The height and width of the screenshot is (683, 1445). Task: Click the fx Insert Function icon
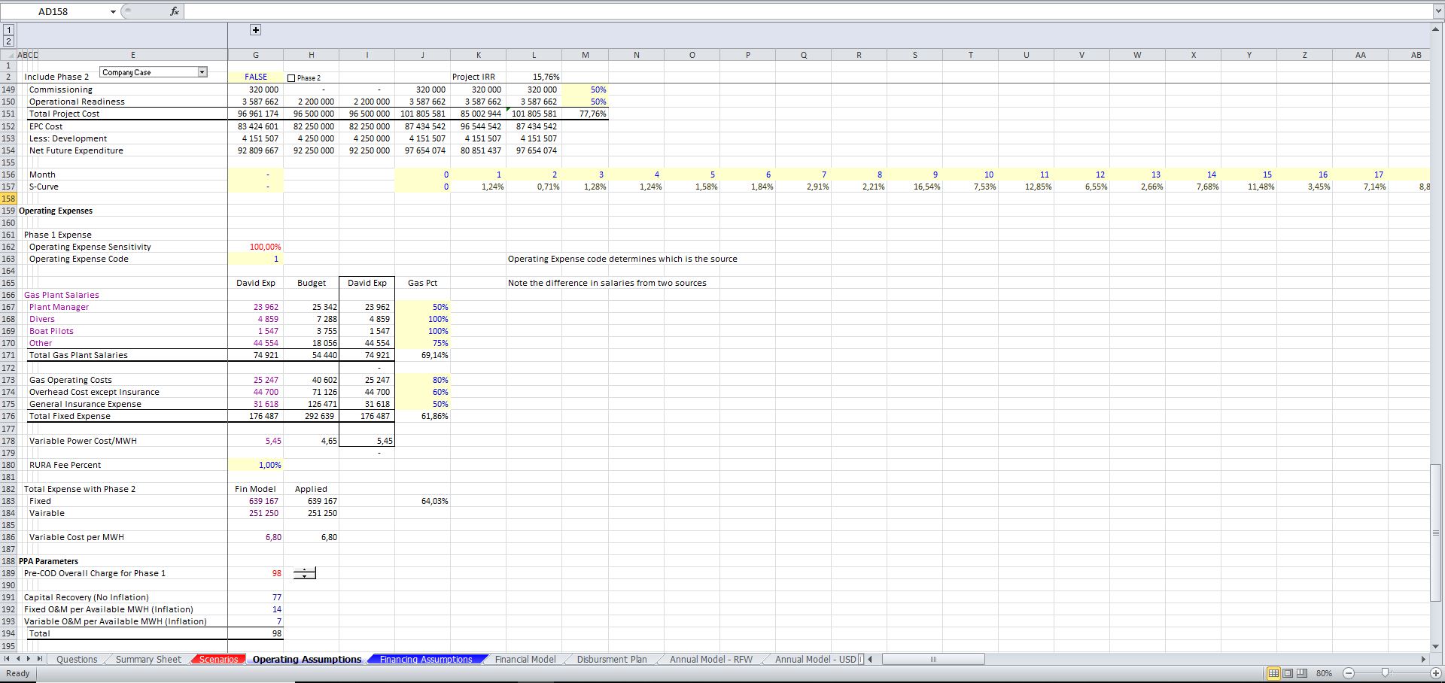[x=174, y=11]
